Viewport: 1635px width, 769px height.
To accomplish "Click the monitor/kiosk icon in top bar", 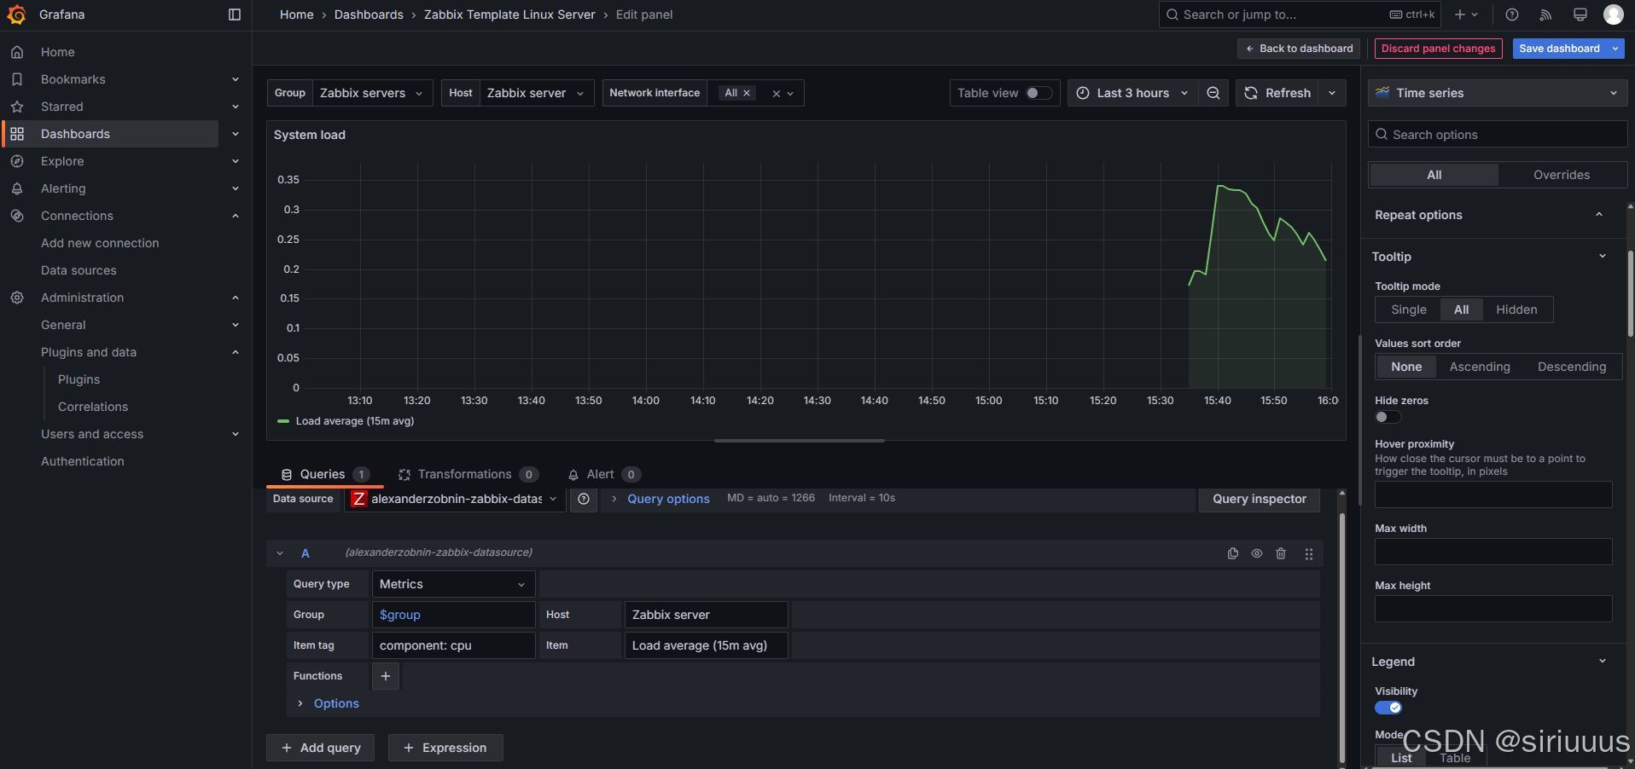I will 1580,14.
